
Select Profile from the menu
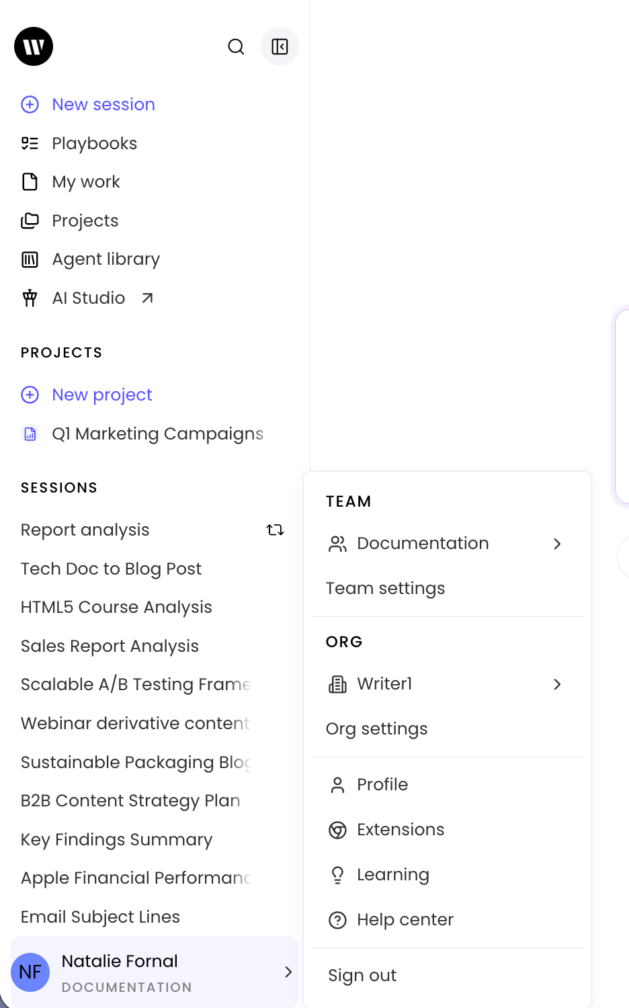368,784
